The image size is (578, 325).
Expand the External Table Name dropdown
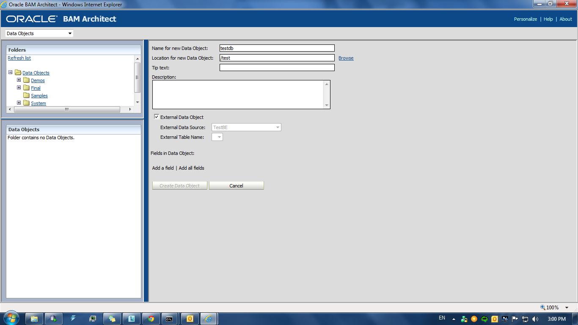220,137
